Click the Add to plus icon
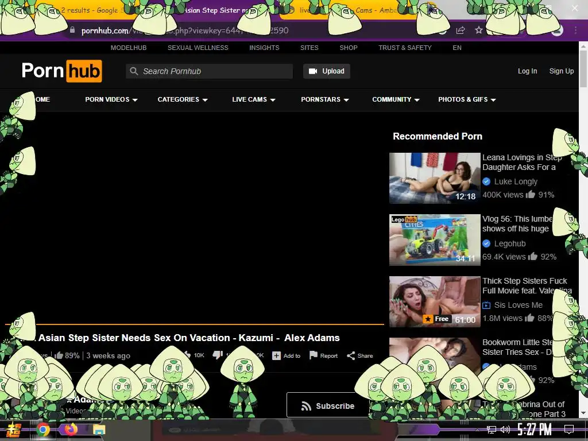 [276, 355]
